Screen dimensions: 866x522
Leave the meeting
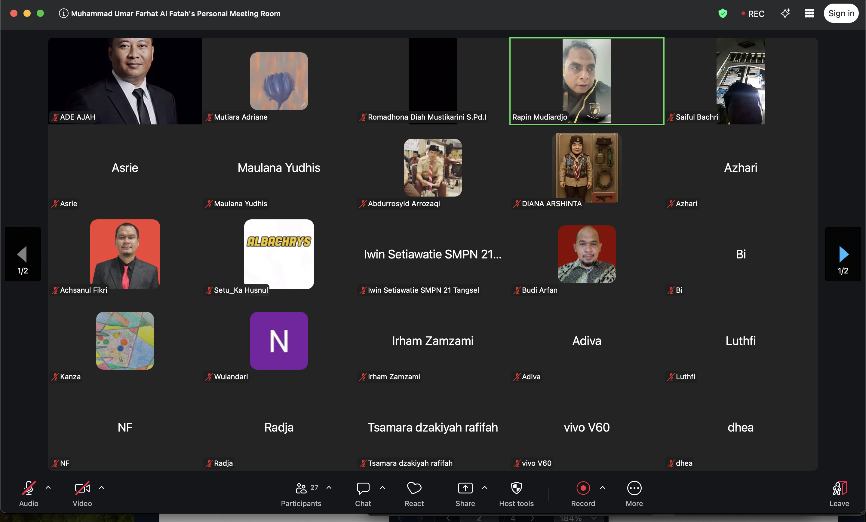(x=839, y=489)
